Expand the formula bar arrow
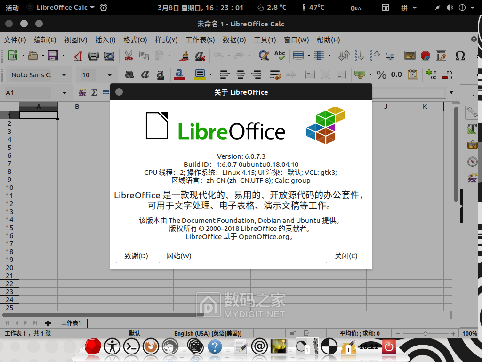482x362 pixels. coord(451,92)
